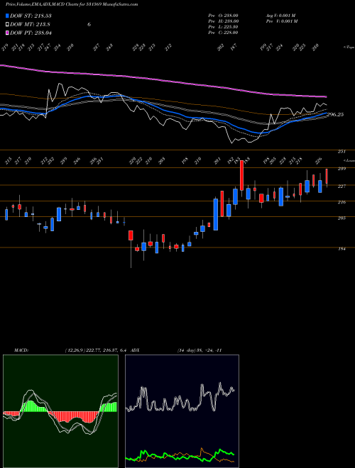
Task: Click the Pre L low price value
Action: pyautogui.click(x=223, y=27)
